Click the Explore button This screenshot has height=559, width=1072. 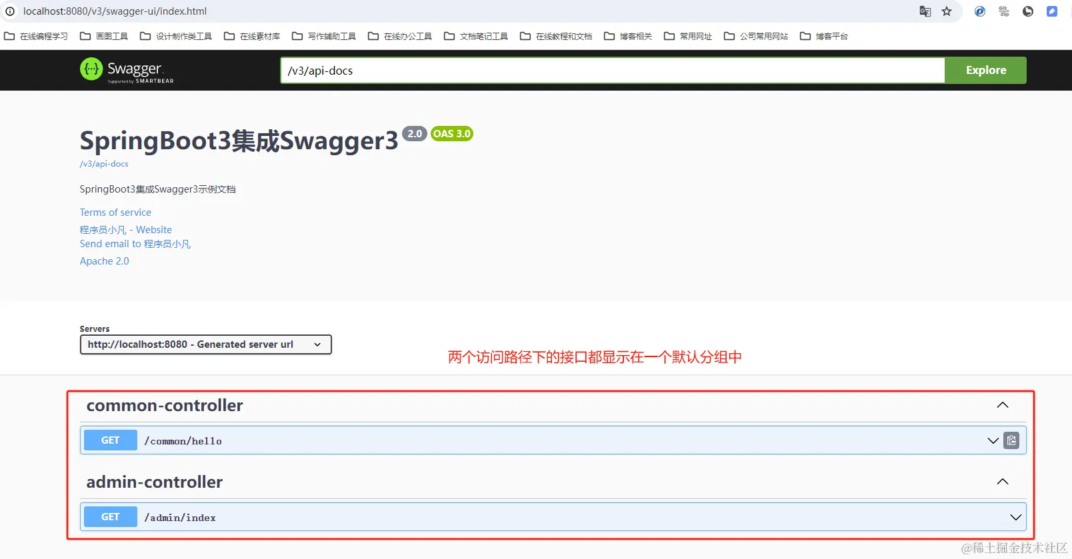coord(986,70)
